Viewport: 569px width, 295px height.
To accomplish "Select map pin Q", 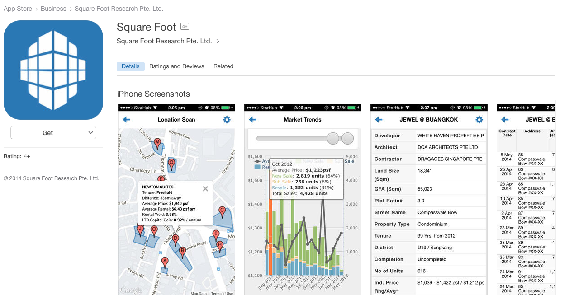I will [x=171, y=164].
